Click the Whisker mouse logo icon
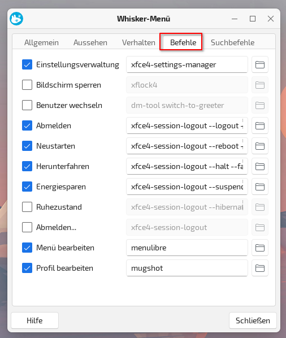 pyautogui.click(x=16, y=19)
